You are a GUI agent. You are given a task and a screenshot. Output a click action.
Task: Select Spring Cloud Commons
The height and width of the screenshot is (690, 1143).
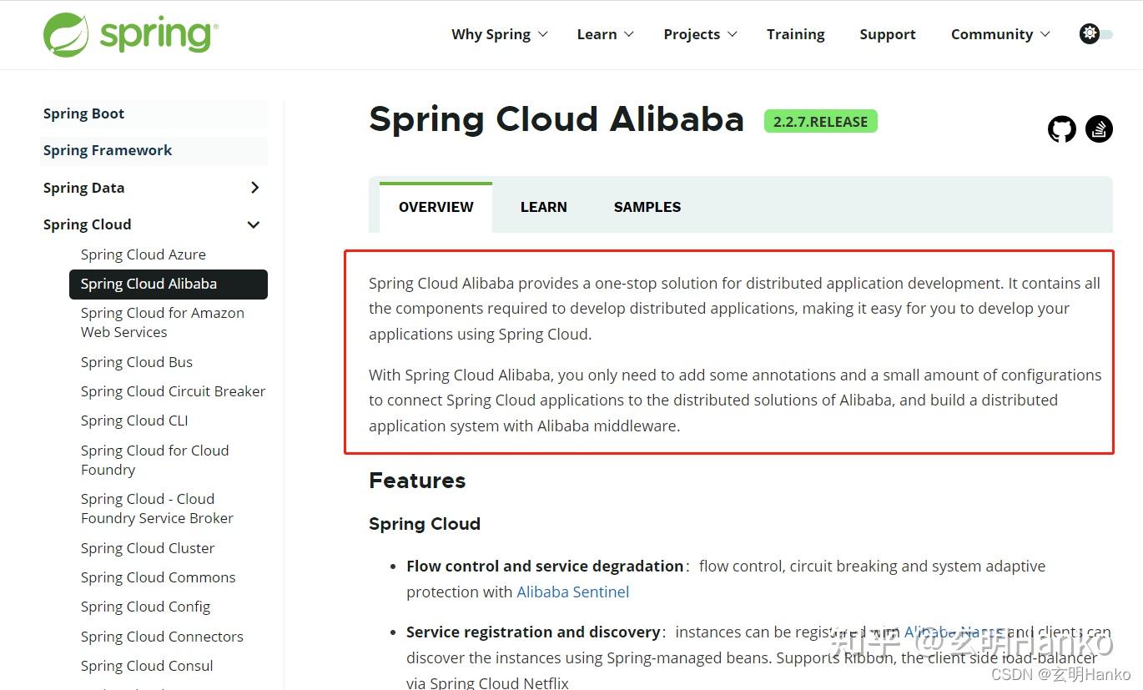(x=158, y=577)
